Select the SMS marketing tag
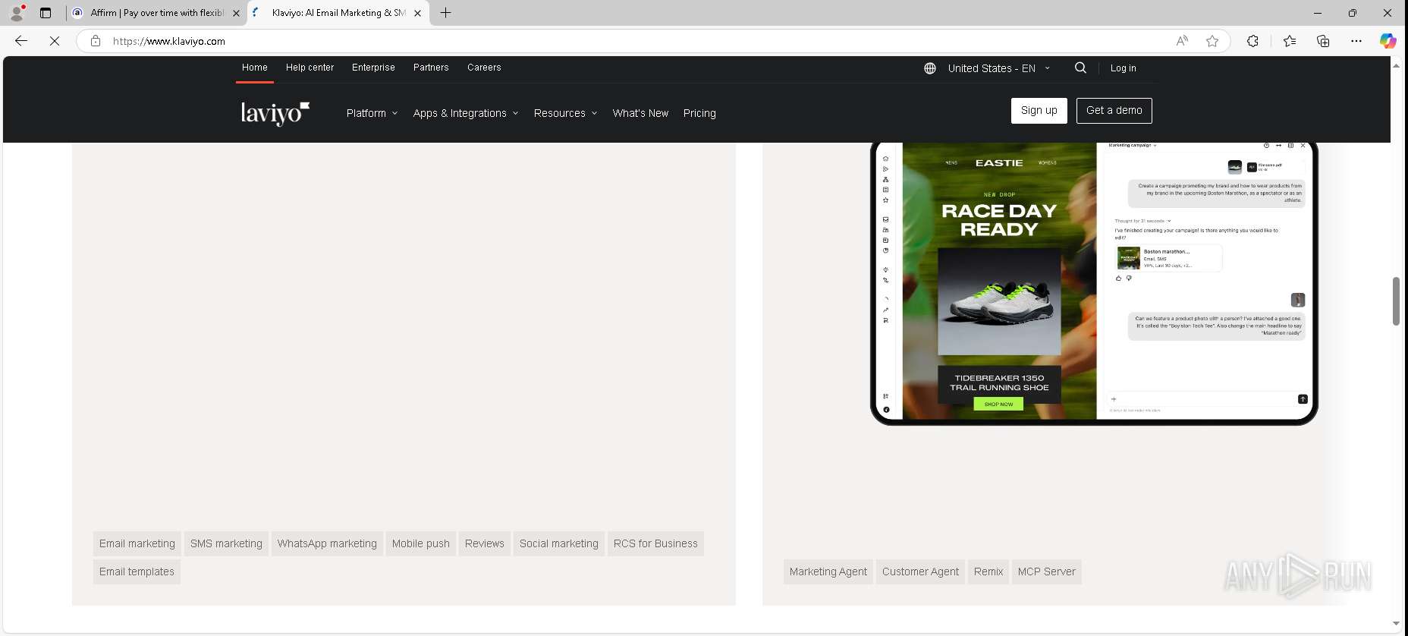Screen dimensions: 1408x636 click(x=226, y=543)
